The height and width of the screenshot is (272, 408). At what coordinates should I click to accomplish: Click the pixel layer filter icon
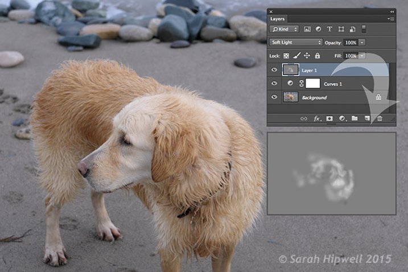click(x=308, y=29)
